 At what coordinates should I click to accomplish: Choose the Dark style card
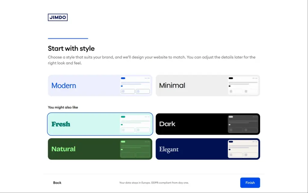tap(208, 124)
